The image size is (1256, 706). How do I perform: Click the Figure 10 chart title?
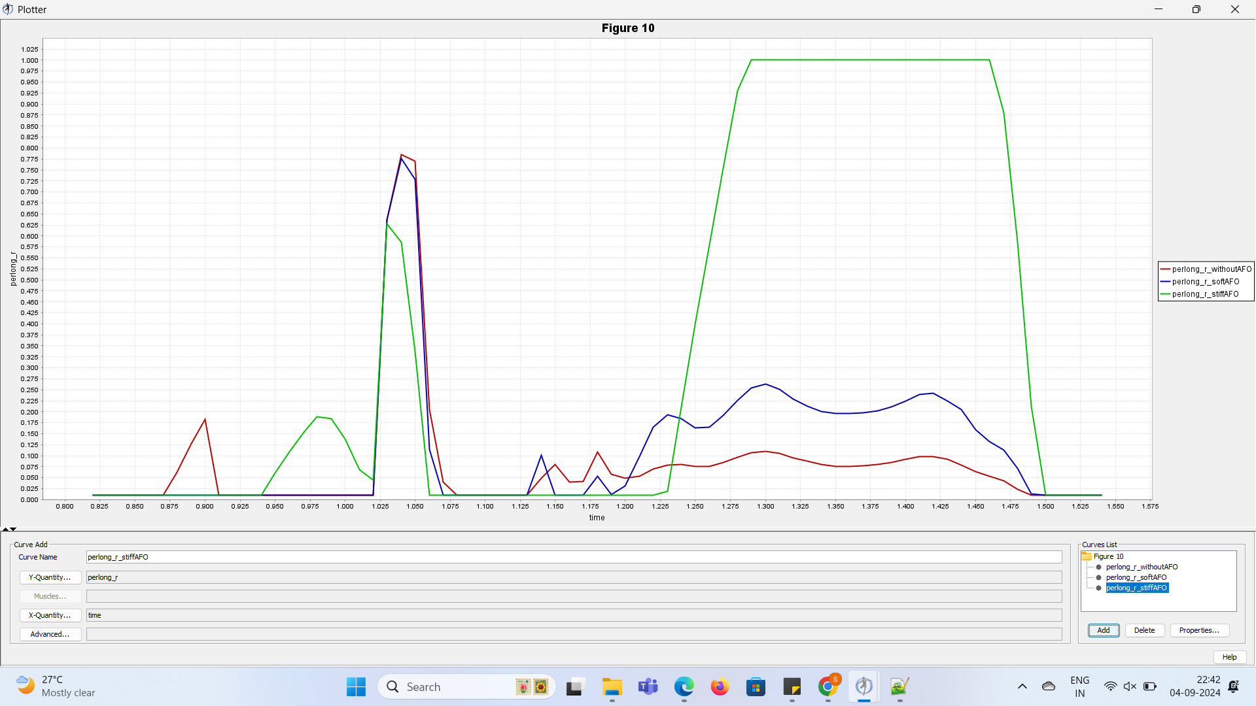coord(628,28)
